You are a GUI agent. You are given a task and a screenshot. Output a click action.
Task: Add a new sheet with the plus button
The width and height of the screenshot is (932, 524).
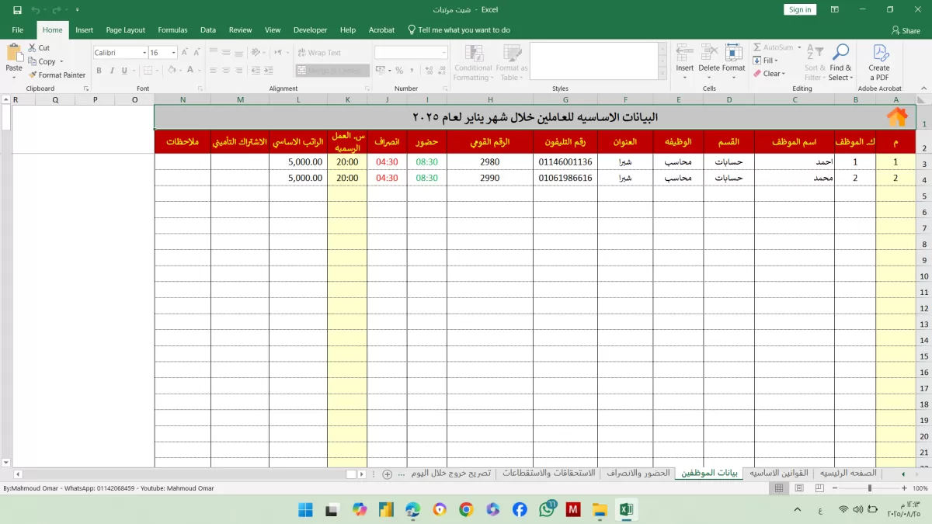387,474
